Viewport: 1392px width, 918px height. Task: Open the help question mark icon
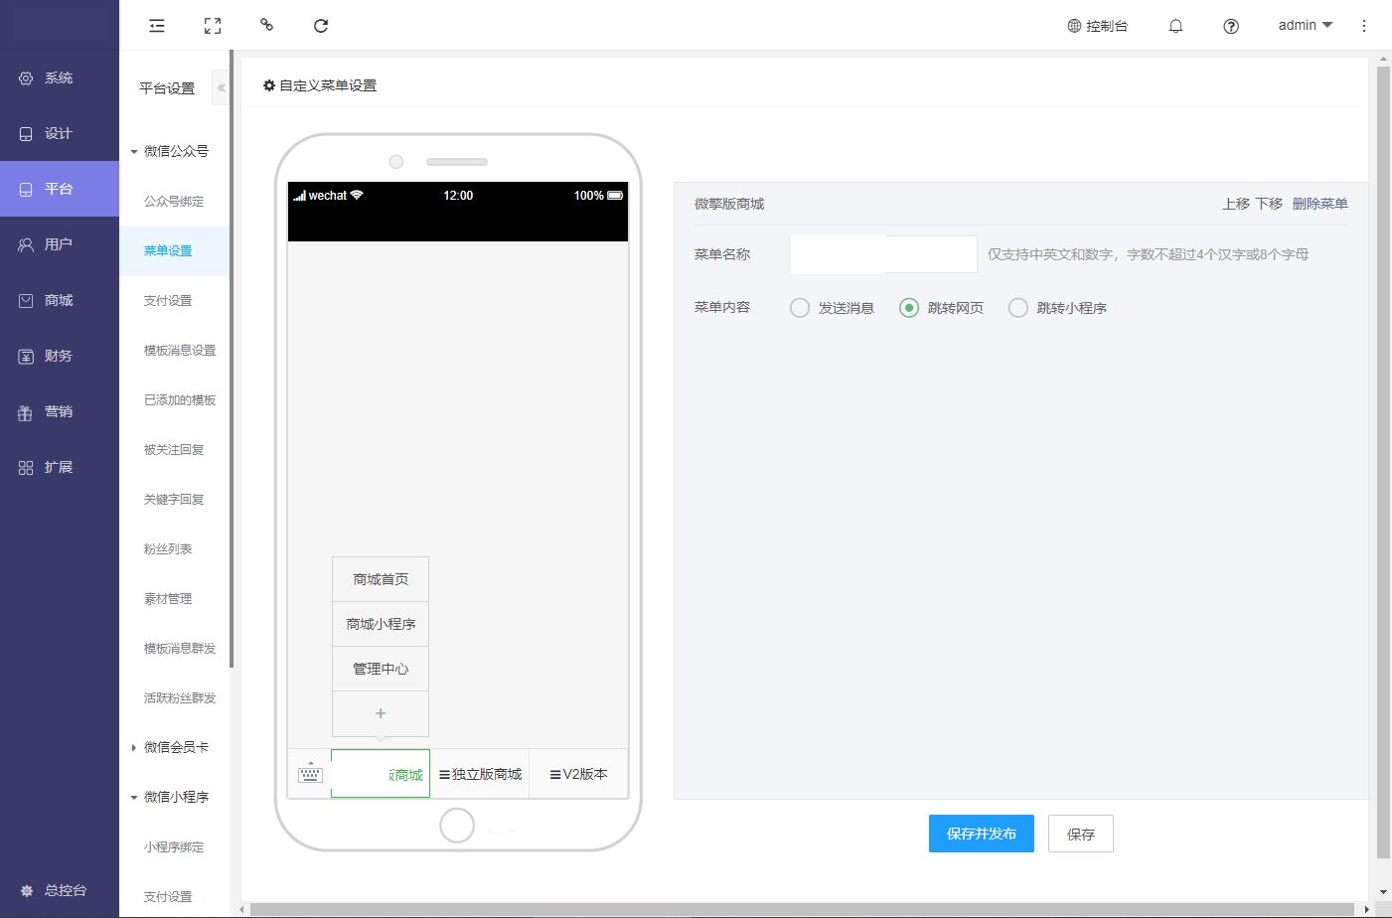pos(1231,26)
